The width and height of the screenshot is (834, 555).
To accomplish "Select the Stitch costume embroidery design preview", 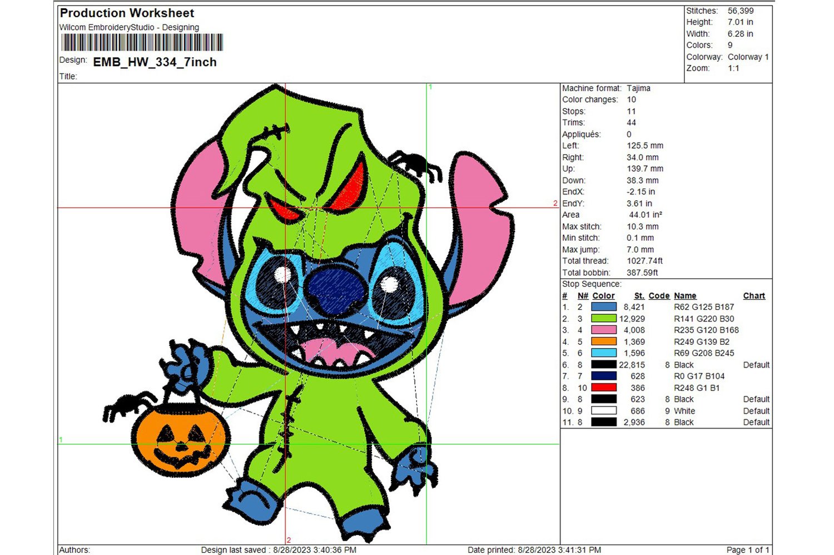I will tap(309, 313).
